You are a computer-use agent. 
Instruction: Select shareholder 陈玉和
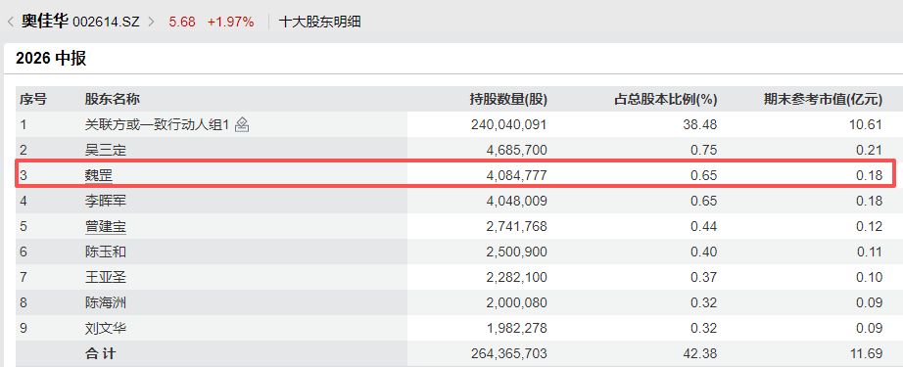(x=106, y=252)
